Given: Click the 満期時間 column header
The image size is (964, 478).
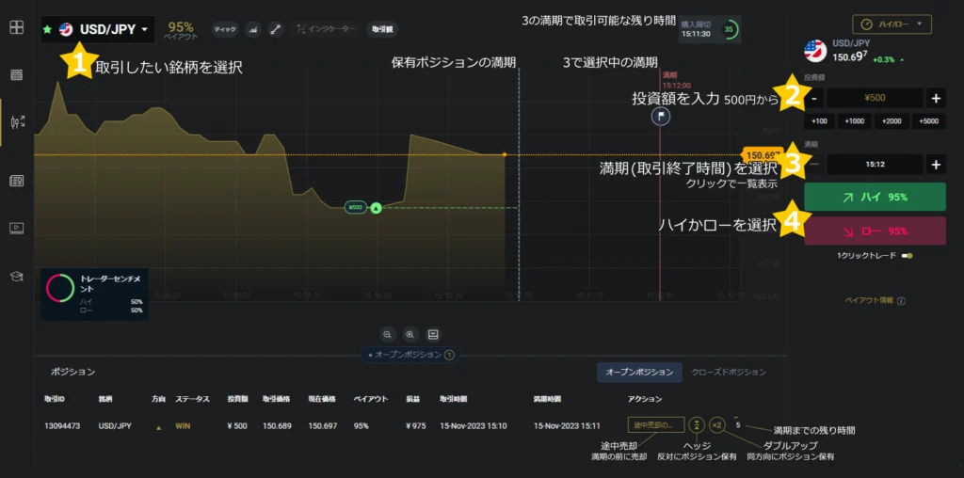Looking at the screenshot, I should click(547, 399).
